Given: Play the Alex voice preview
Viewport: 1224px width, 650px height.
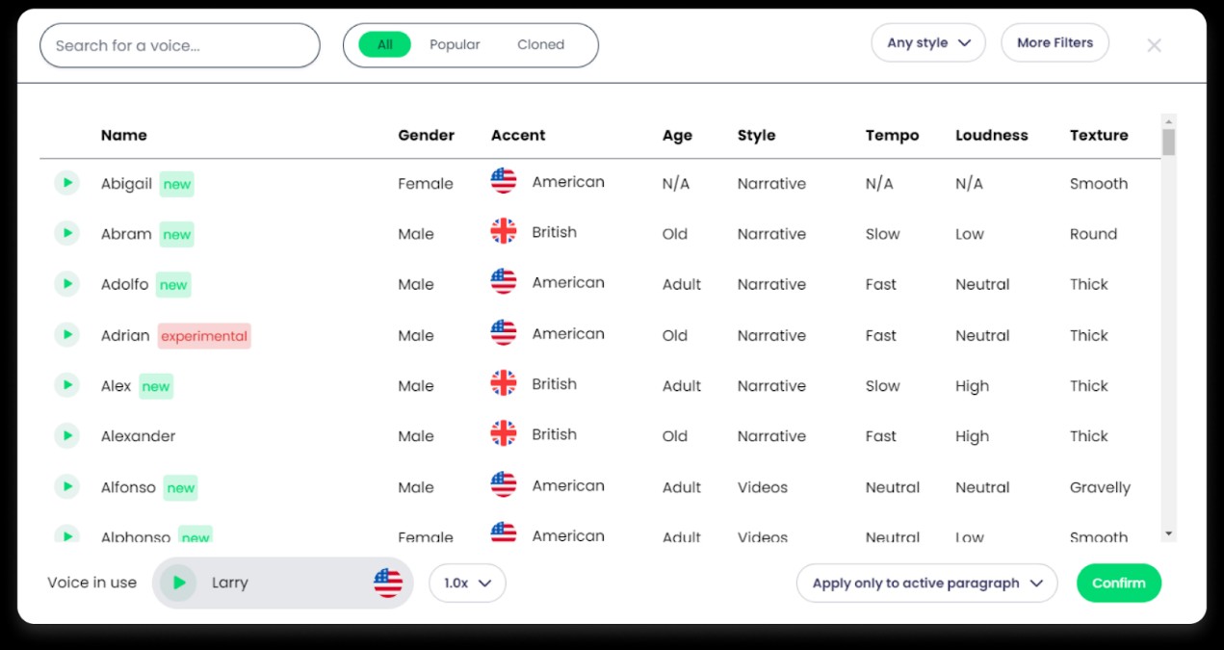Looking at the screenshot, I should pos(66,384).
